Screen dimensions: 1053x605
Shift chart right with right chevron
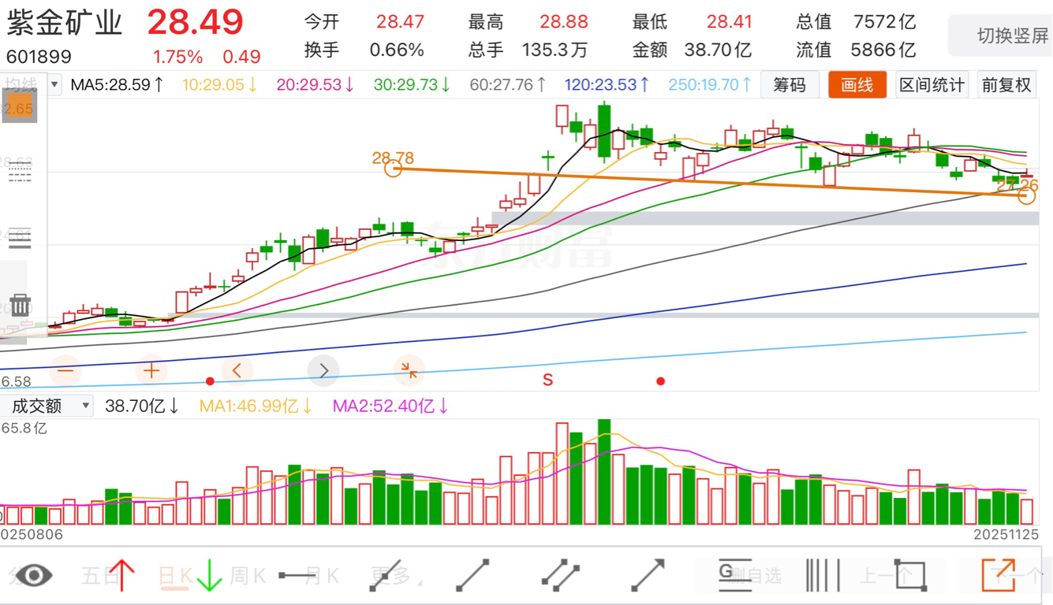[x=323, y=370]
